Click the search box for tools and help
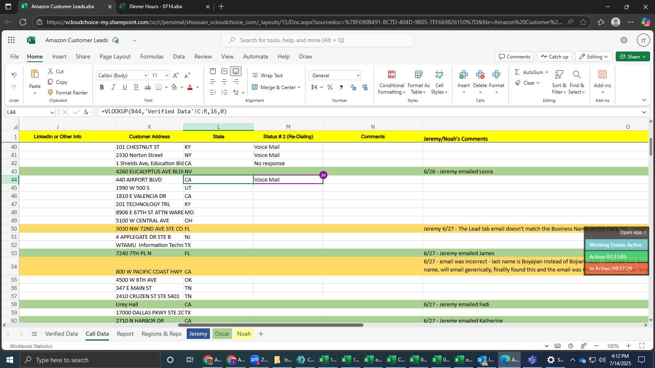The width and height of the screenshot is (655, 368). (x=318, y=40)
